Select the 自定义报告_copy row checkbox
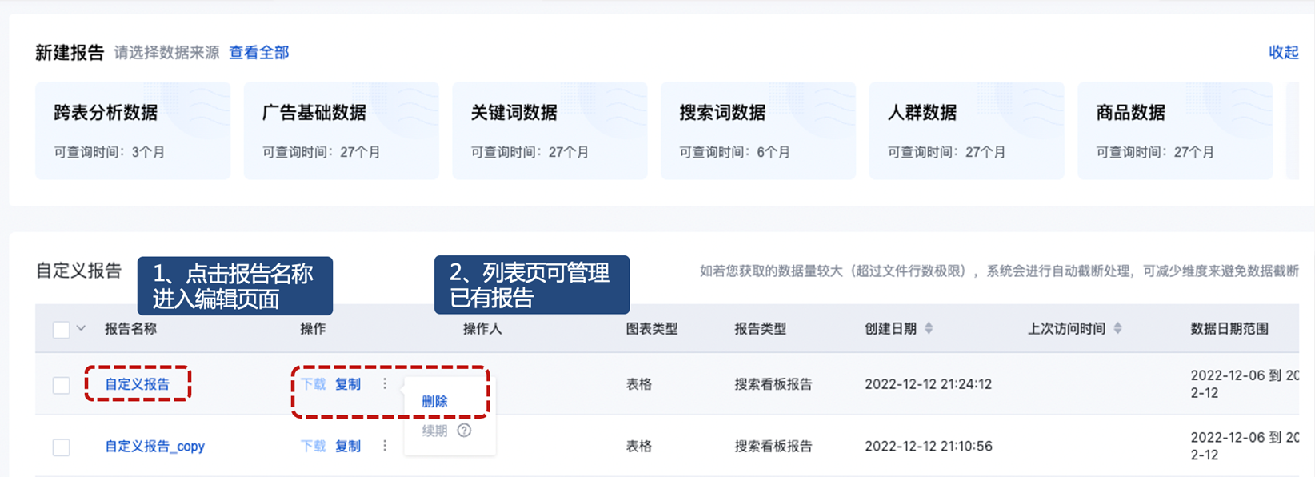 61,447
